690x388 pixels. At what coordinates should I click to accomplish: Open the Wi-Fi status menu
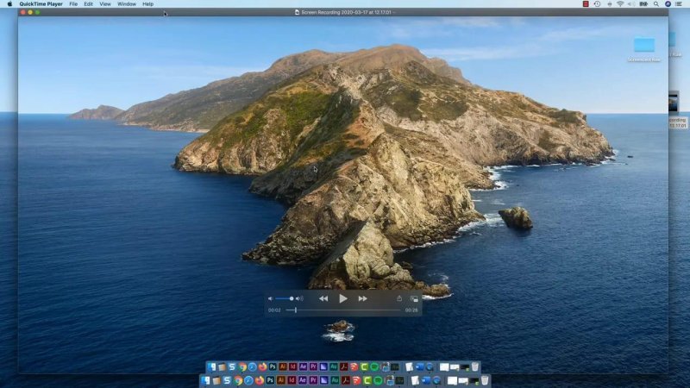click(620, 4)
